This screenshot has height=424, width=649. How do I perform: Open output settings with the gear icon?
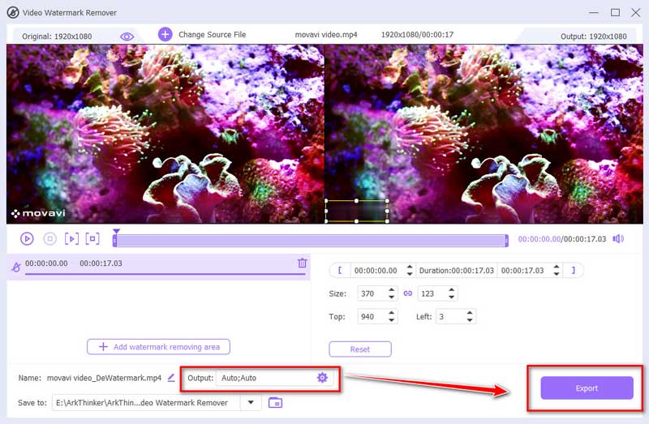[x=322, y=377]
